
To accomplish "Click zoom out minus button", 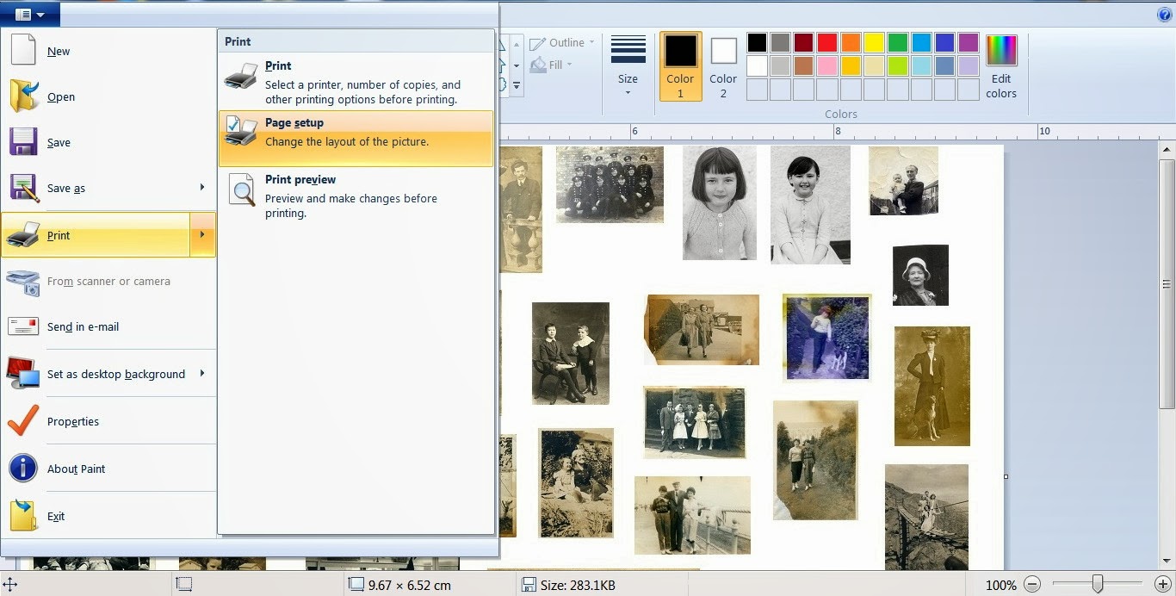I will tap(1032, 585).
